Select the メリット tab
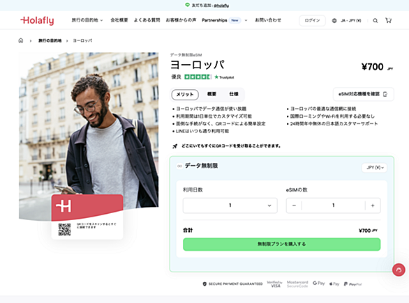Screen dimensions: 409x303 point(185,95)
